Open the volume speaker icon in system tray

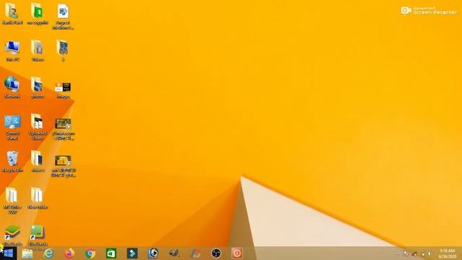(430, 253)
